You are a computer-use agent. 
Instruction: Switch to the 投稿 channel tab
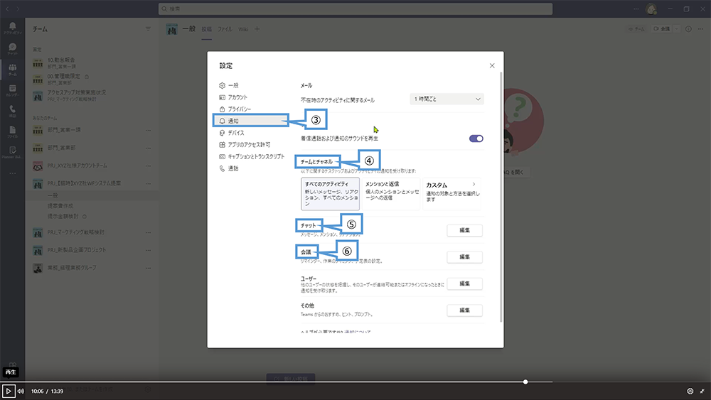[207, 29]
